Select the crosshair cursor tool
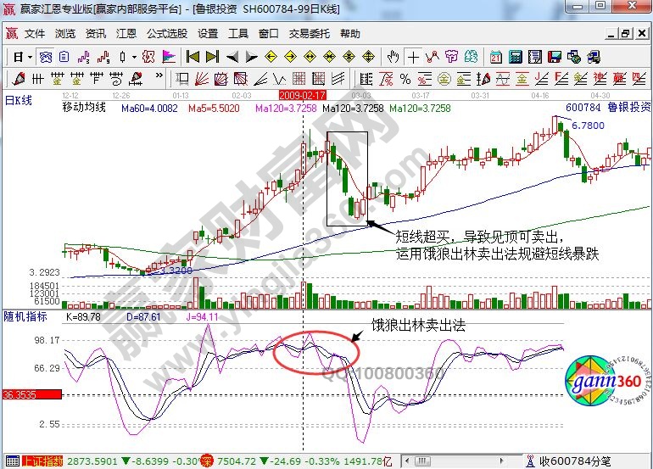 413,57
